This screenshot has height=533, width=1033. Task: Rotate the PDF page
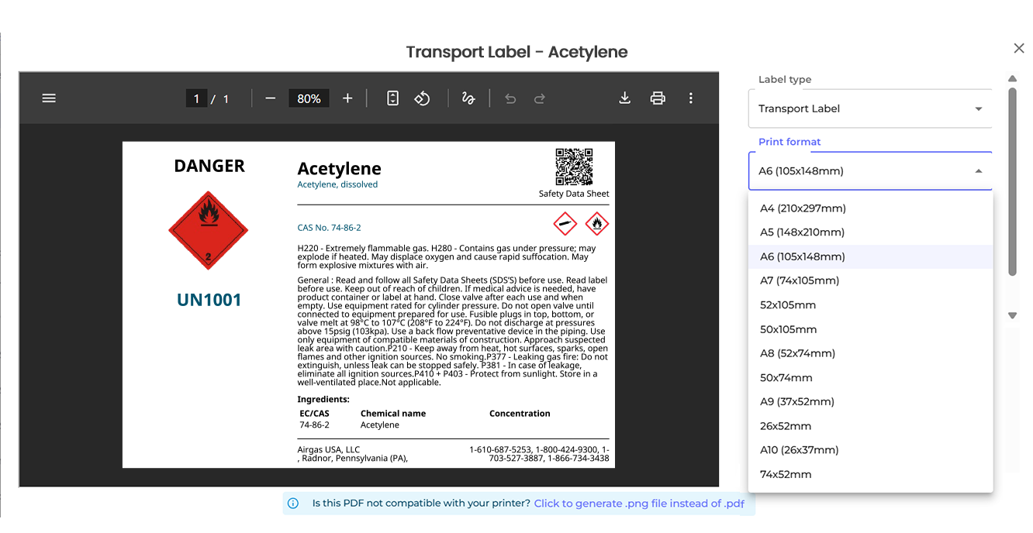[423, 98]
